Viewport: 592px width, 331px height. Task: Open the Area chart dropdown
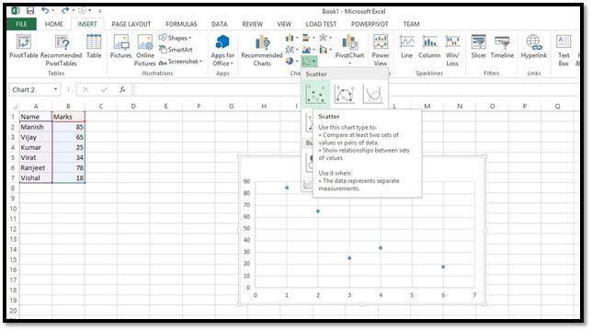(x=309, y=50)
